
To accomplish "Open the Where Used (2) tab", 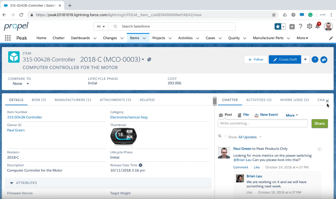I will (x=294, y=100).
